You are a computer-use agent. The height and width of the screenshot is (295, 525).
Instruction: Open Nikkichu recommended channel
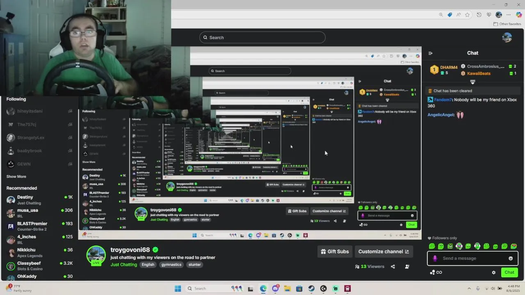(39, 252)
